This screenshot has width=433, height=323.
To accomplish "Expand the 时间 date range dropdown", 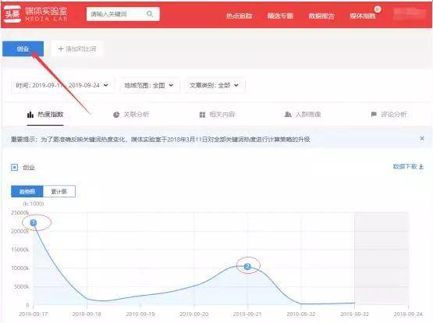I will [x=62, y=85].
